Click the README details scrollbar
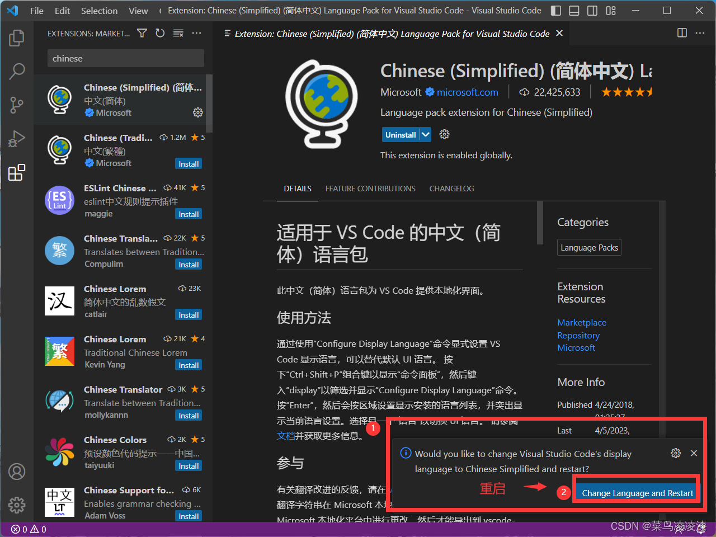The height and width of the screenshot is (537, 716). pos(540,223)
